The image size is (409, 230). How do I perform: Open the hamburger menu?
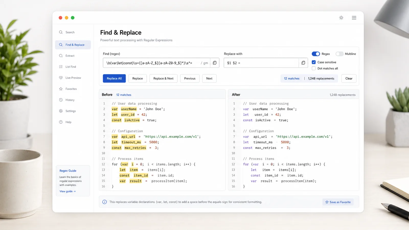354,18
